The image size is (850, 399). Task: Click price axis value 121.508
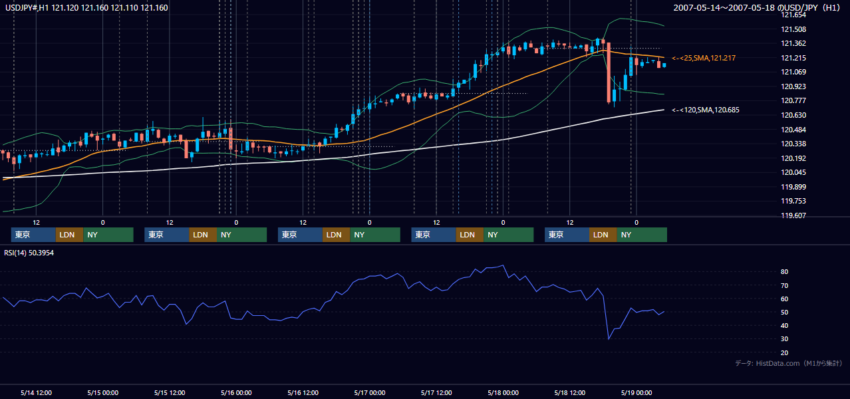click(793, 29)
